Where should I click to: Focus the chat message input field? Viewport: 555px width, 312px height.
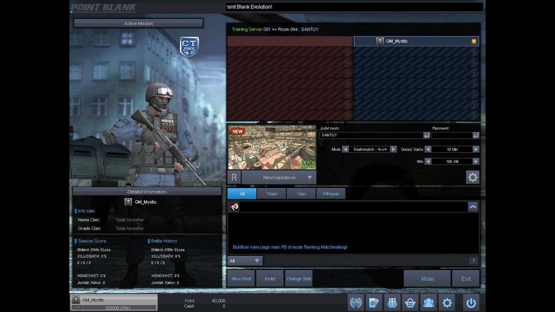(x=366, y=261)
